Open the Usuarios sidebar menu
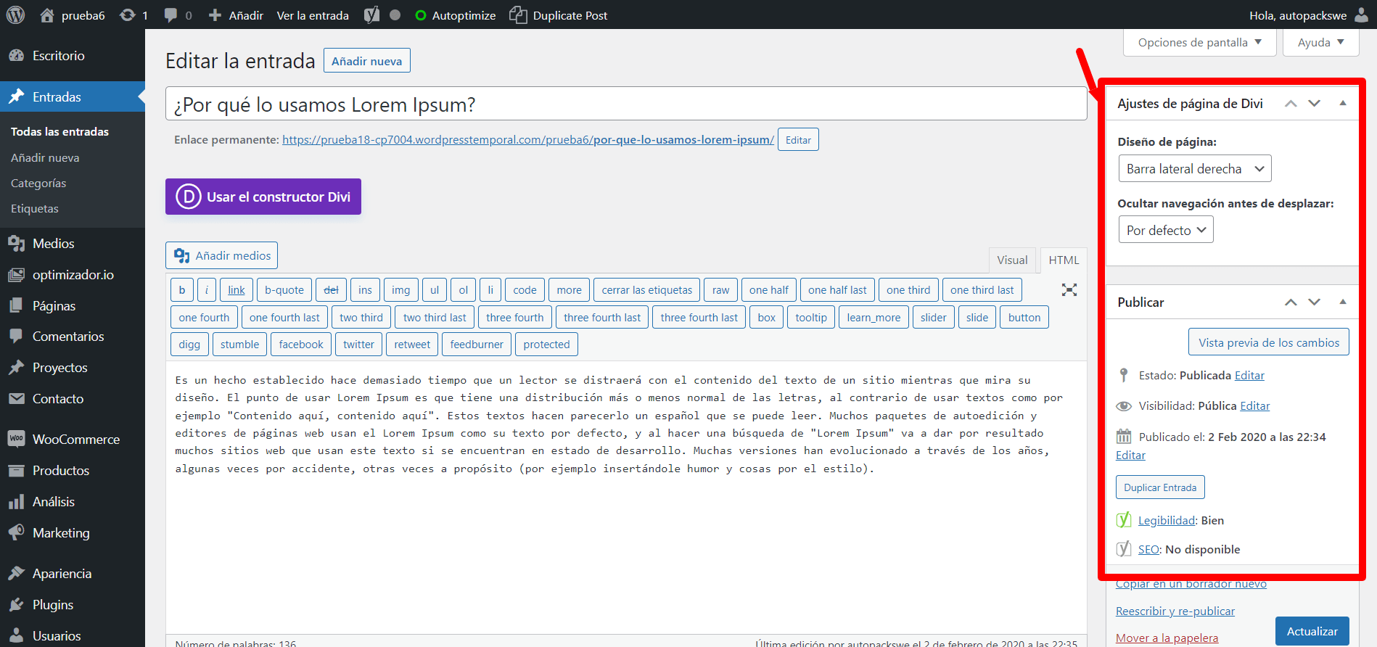The width and height of the screenshot is (1377, 647). [73, 636]
